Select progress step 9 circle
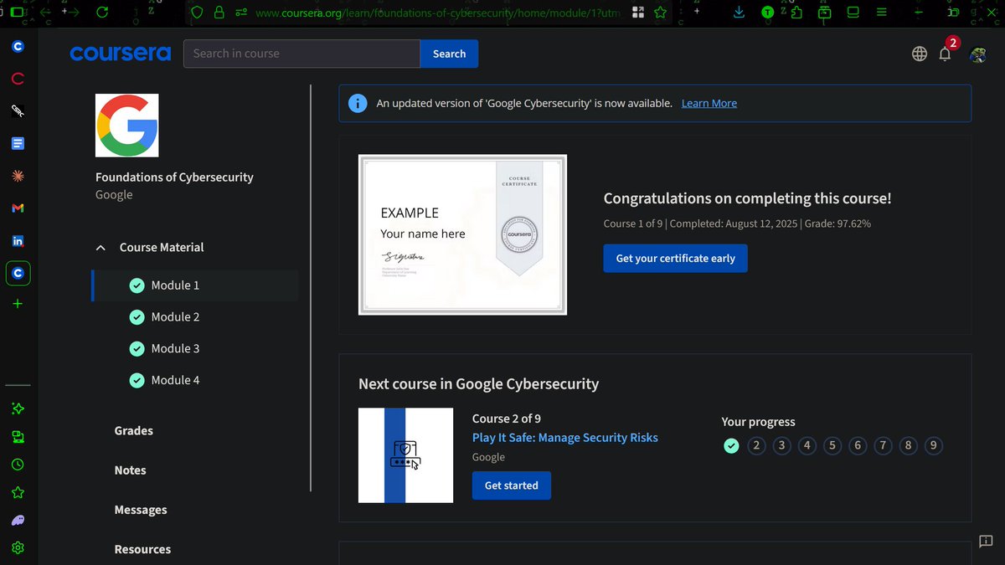Screen dimensions: 1005x565 coord(933,445)
